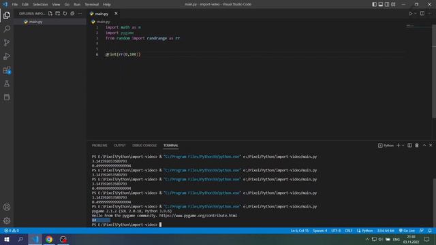The height and width of the screenshot is (245, 436).
Task: Click the feedback icon in status bar
Action: click(x=422, y=231)
